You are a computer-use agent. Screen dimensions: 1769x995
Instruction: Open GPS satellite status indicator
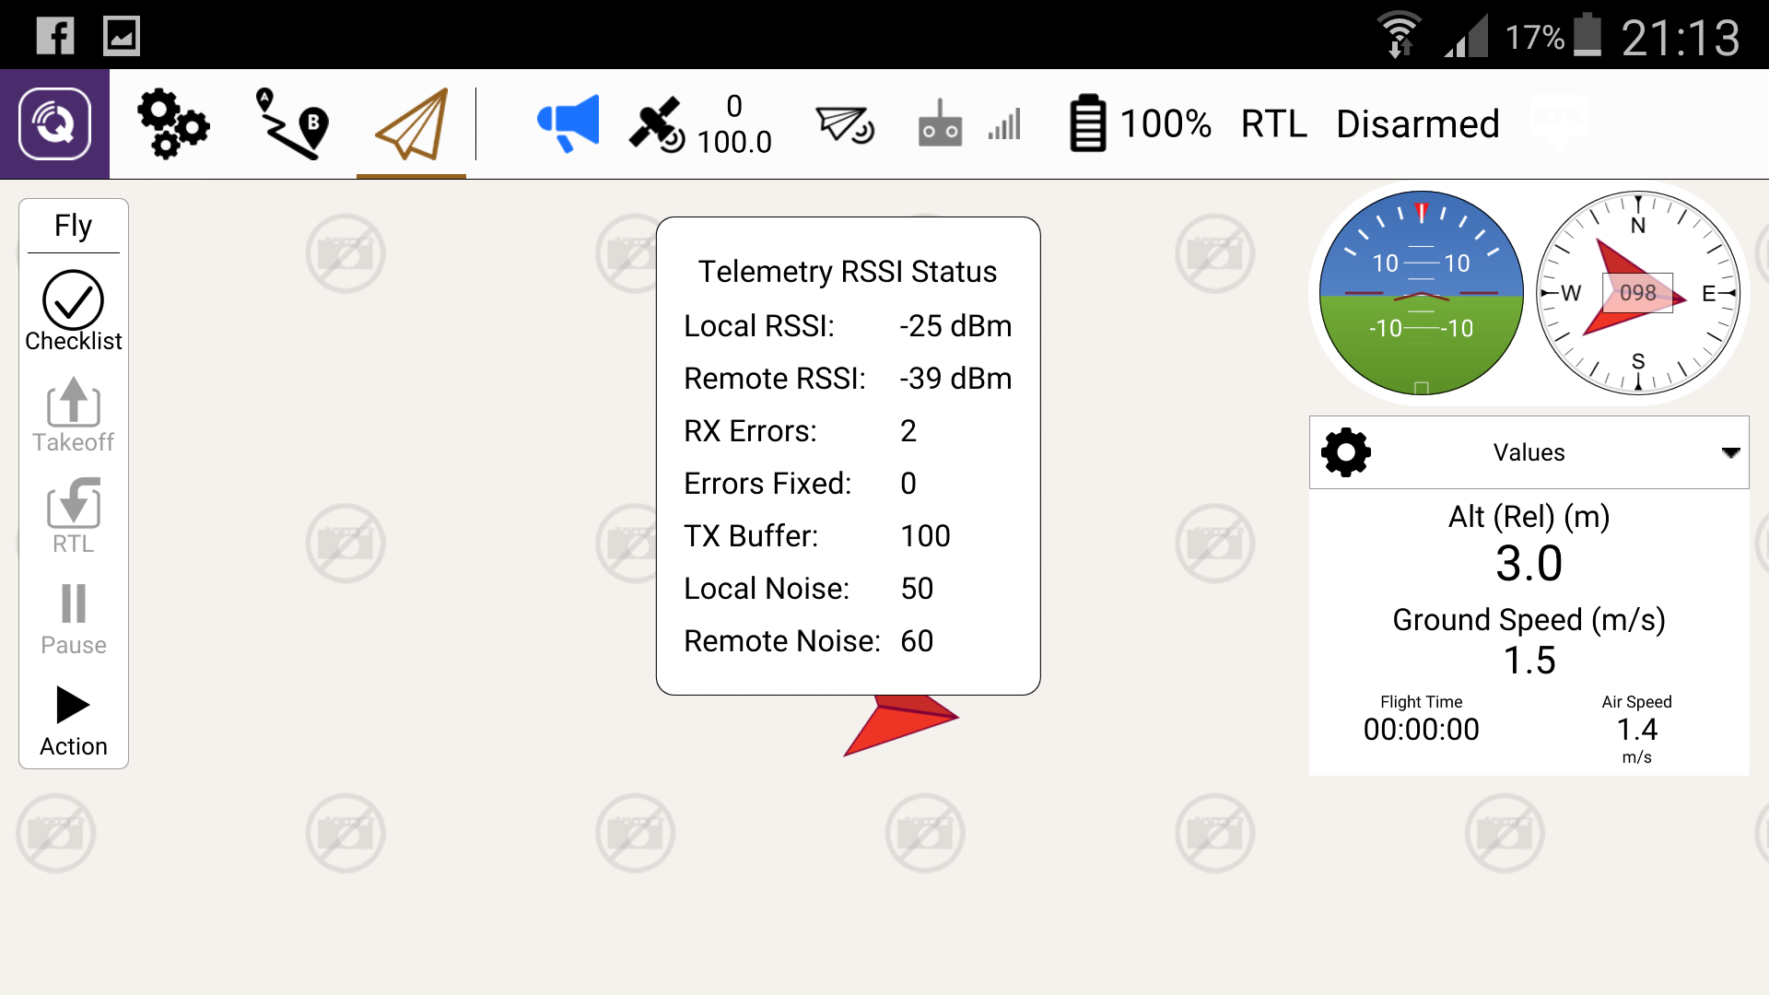657,123
